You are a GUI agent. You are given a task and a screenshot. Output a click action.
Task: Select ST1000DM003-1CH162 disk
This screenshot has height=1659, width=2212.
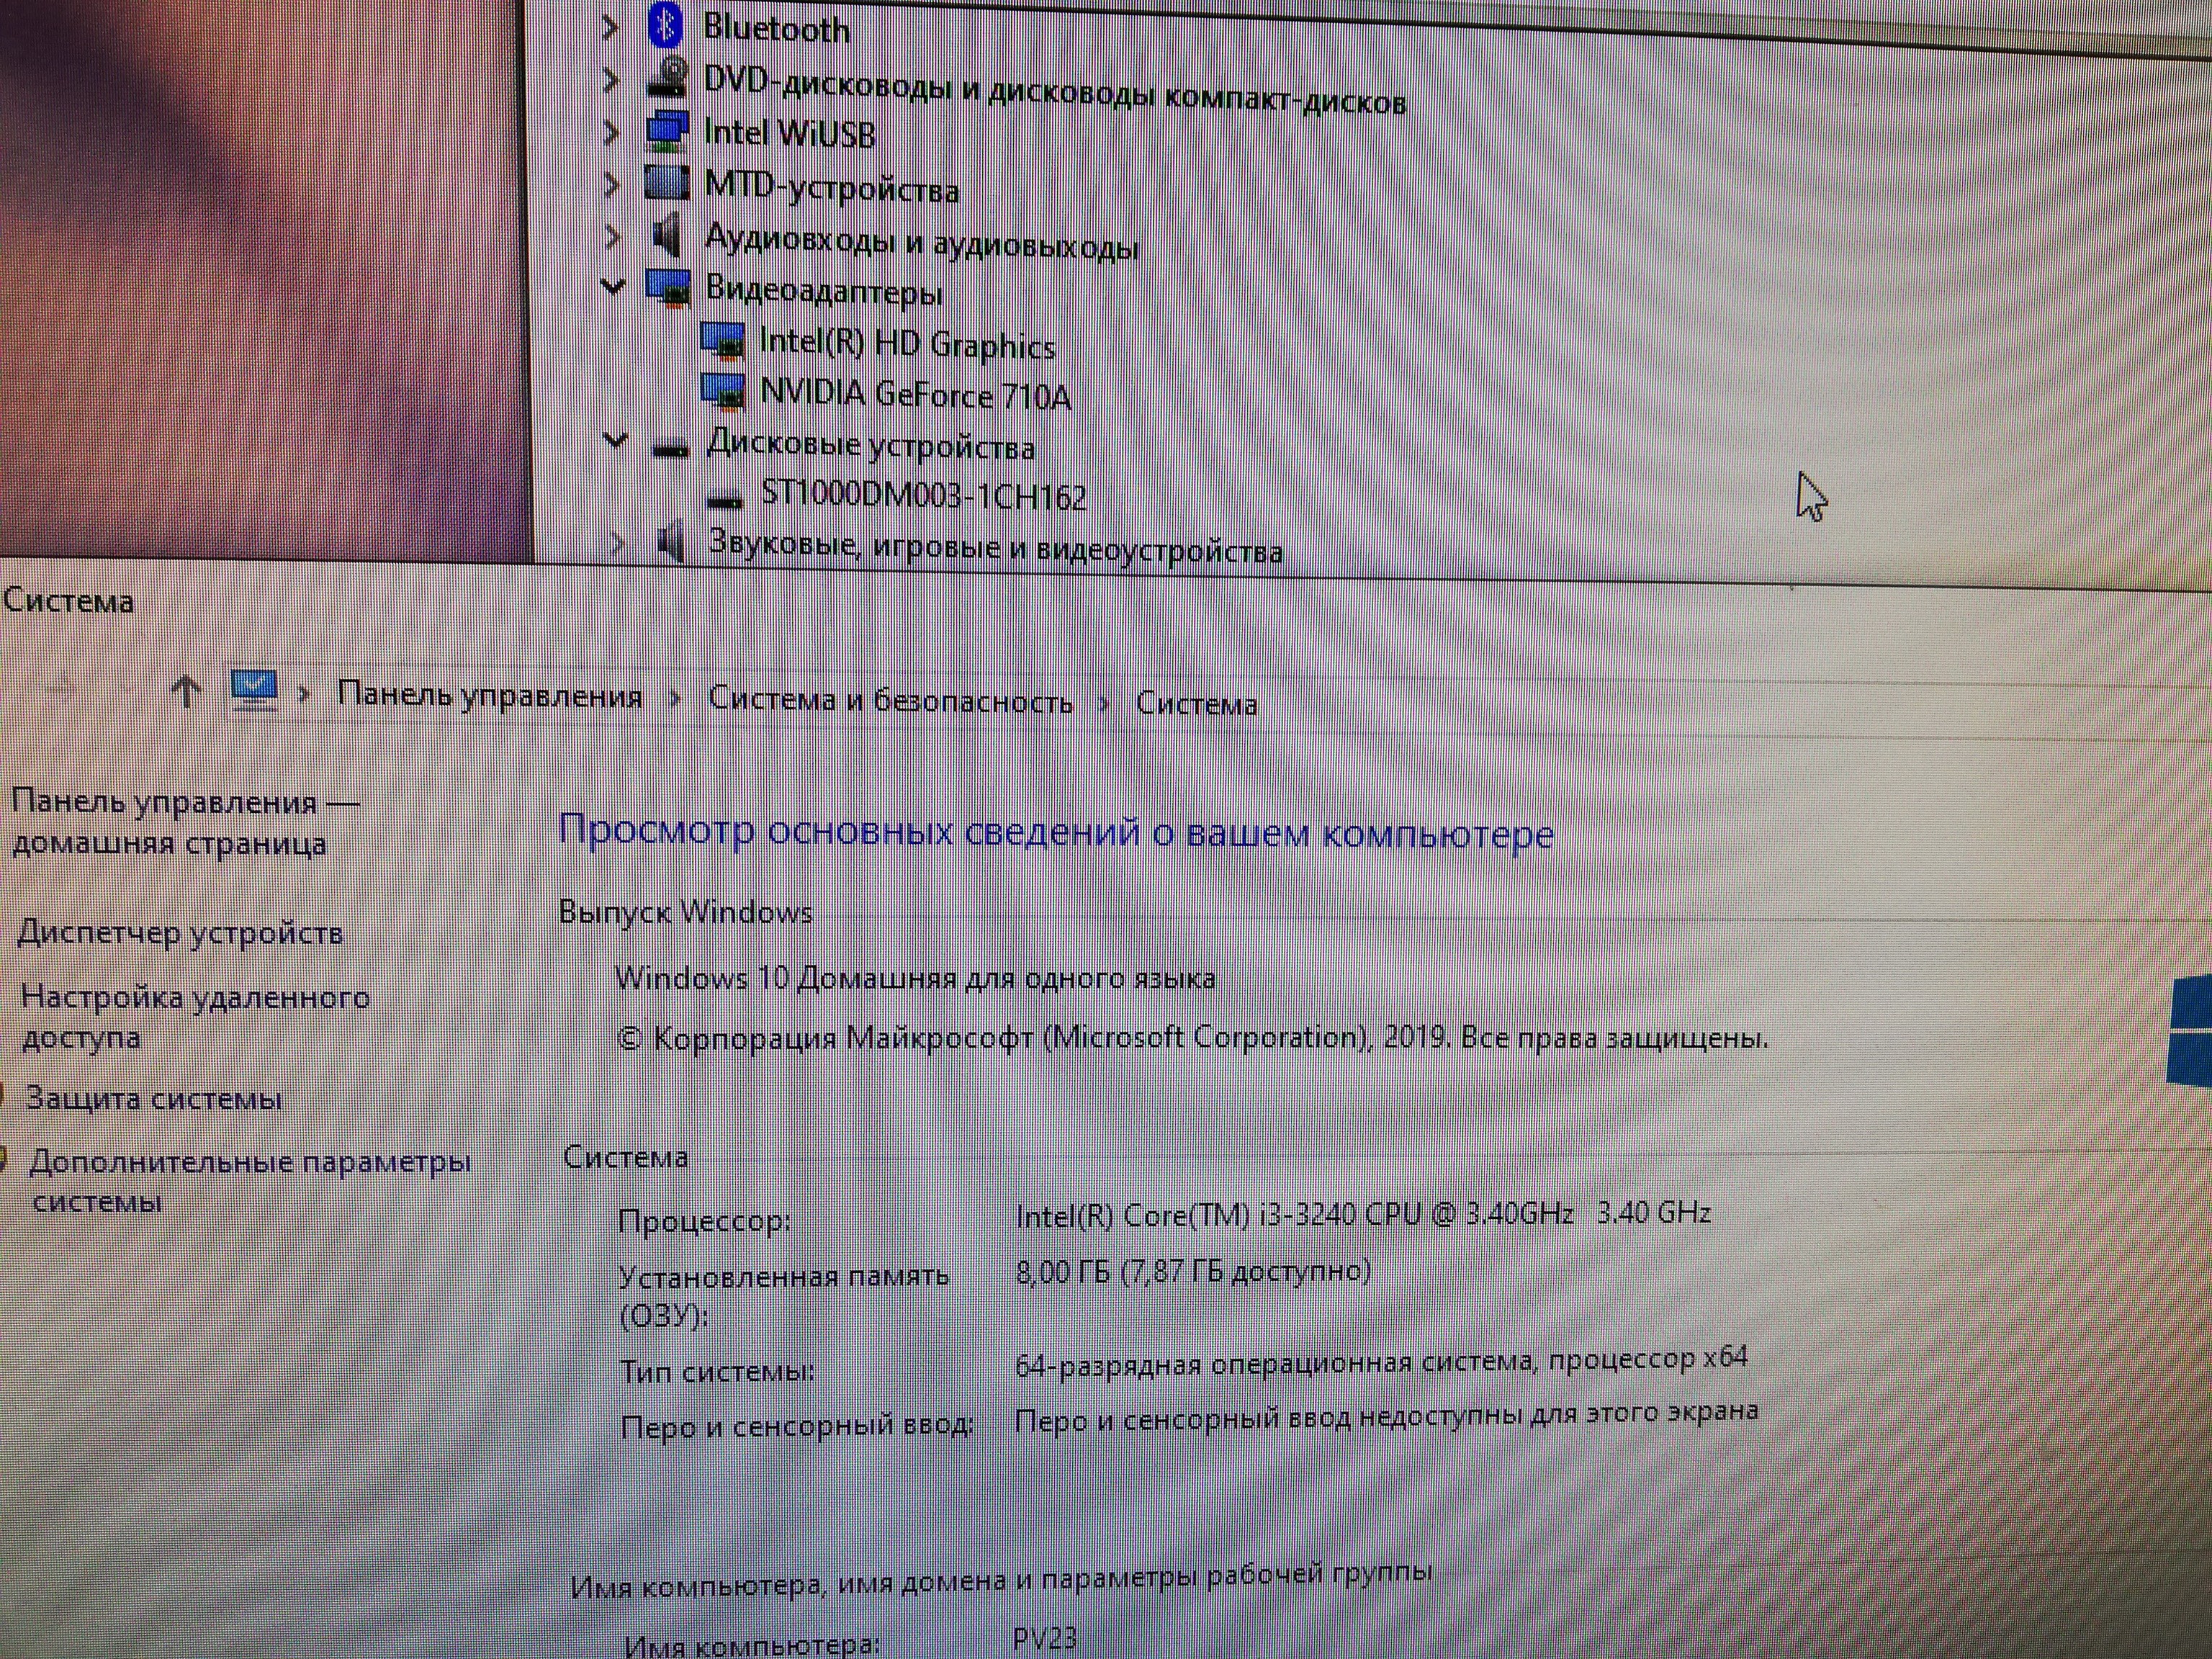coord(924,495)
